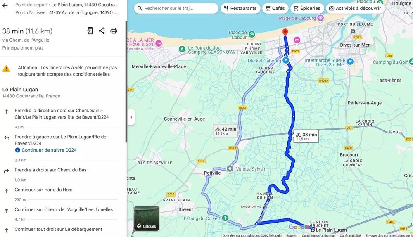Collapse the side panel with the arrow tab

coord(131,117)
